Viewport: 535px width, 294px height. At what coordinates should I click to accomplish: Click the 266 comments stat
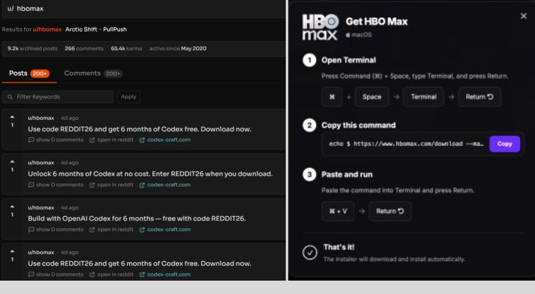click(x=84, y=49)
